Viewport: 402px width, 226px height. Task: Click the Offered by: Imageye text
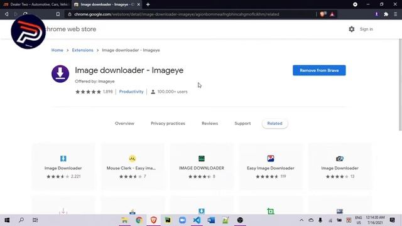(x=95, y=82)
